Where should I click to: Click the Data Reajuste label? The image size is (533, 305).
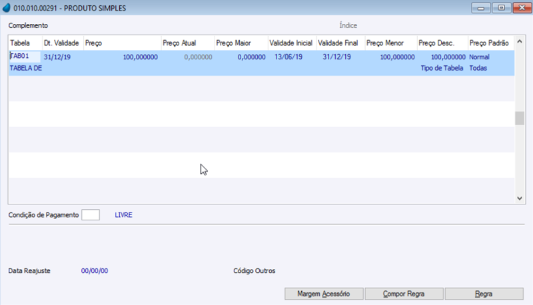click(x=29, y=270)
